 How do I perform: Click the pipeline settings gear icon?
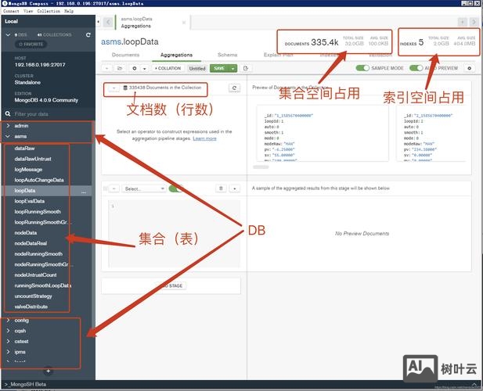(135, 68)
